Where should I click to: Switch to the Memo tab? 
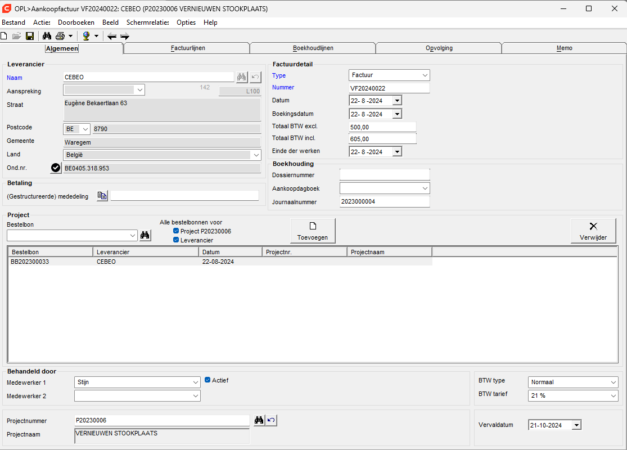564,48
